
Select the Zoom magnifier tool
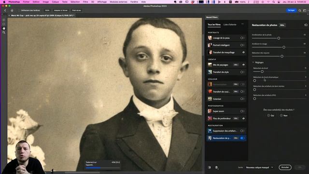(x=4, y=32)
